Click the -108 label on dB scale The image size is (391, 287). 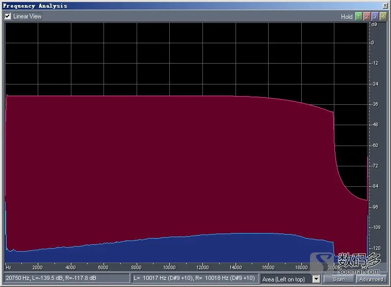tap(376, 227)
